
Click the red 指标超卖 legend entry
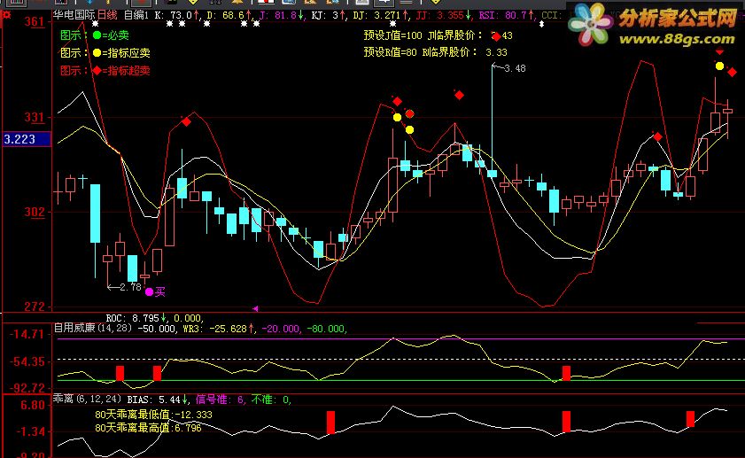point(105,71)
